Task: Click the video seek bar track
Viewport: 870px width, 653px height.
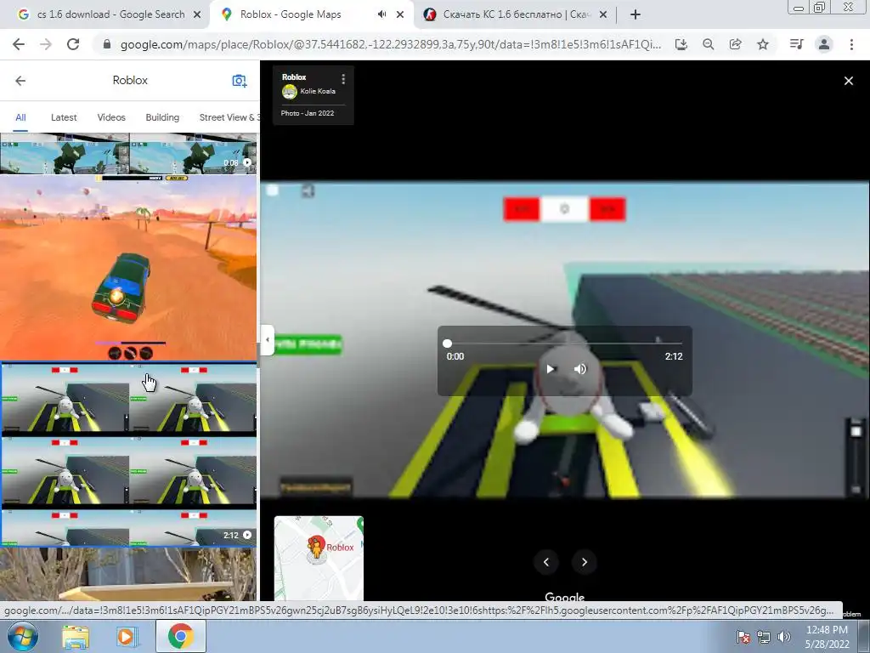Action: pyautogui.click(x=564, y=344)
